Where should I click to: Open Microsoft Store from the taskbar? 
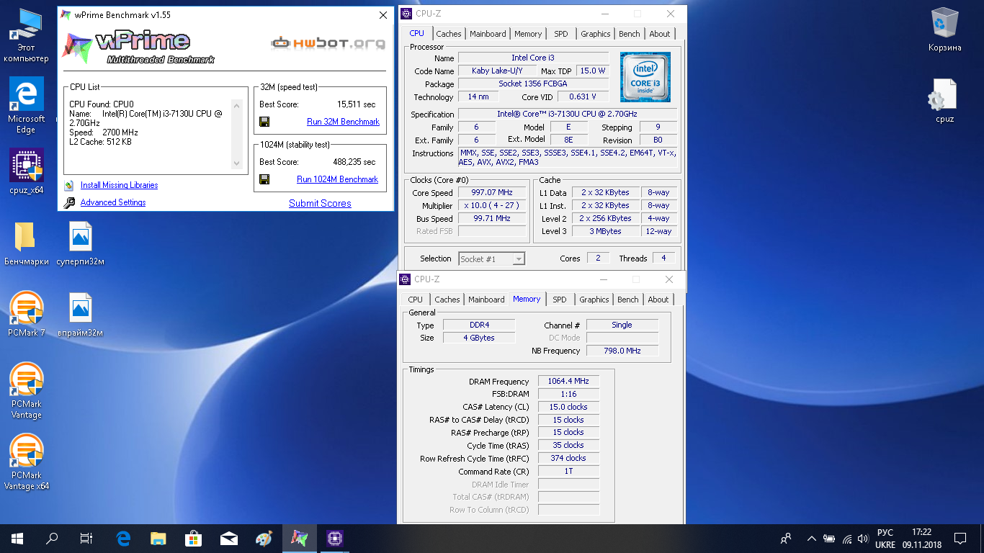[194, 538]
